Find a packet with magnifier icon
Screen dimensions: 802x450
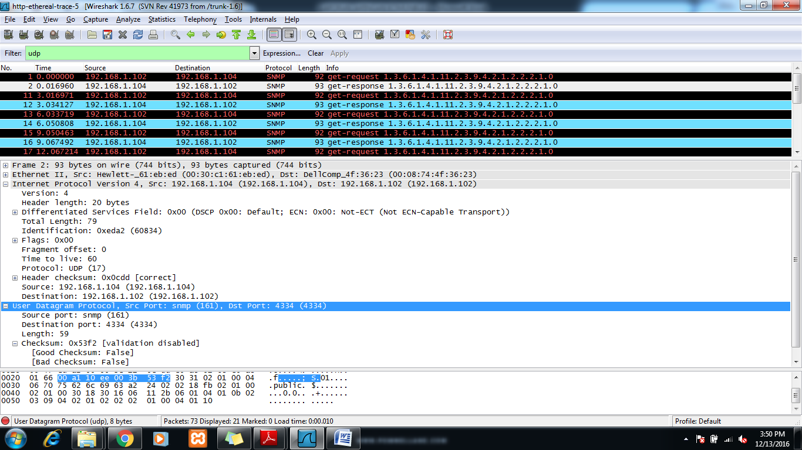(x=176, y=35)
